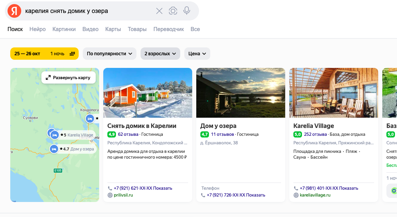This screenshot has width=397, height=217.
Task: View the 62 отзыва reviews
Action: click(128, 134)
